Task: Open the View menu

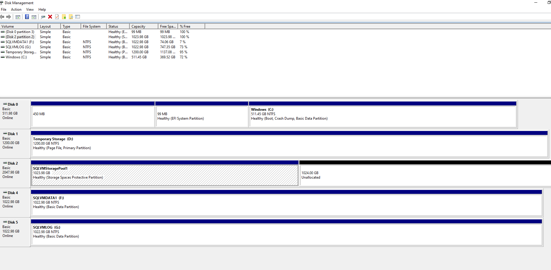Action: 30,9
